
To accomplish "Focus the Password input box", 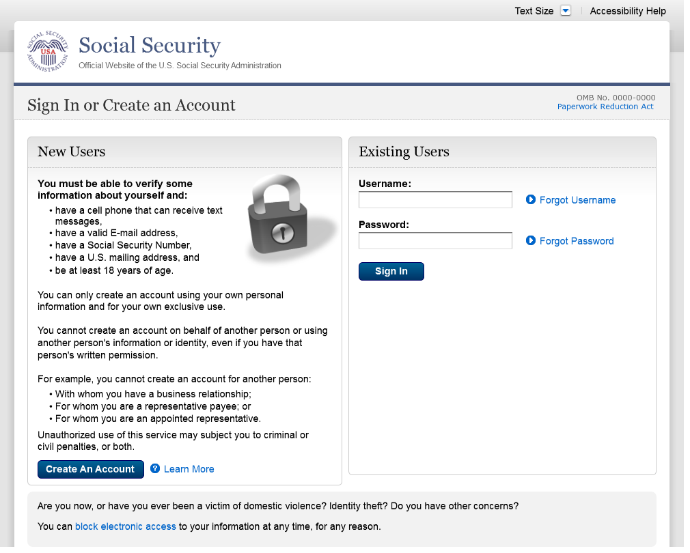I will click(x=435, y=241).
